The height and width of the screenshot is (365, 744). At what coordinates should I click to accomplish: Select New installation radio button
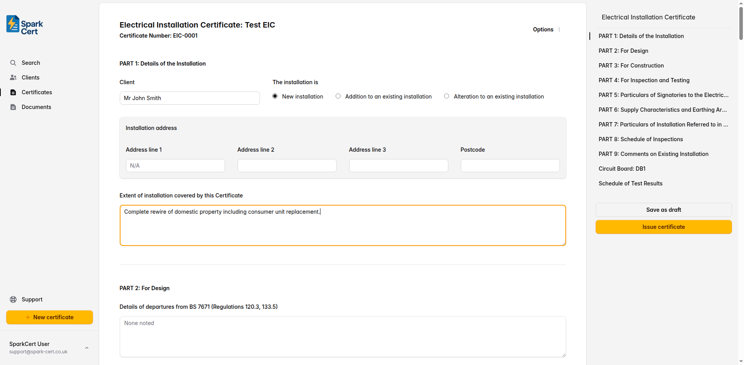point(275,96)
